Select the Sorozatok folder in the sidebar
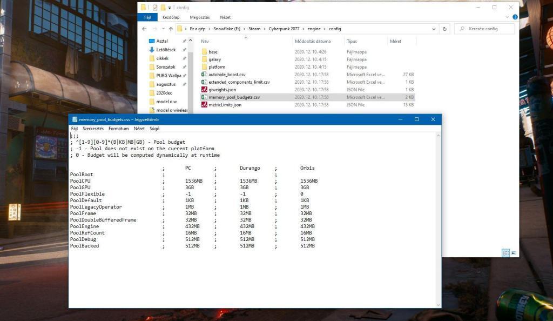This screenshot has width=553, height=321. tap(166, 67)
